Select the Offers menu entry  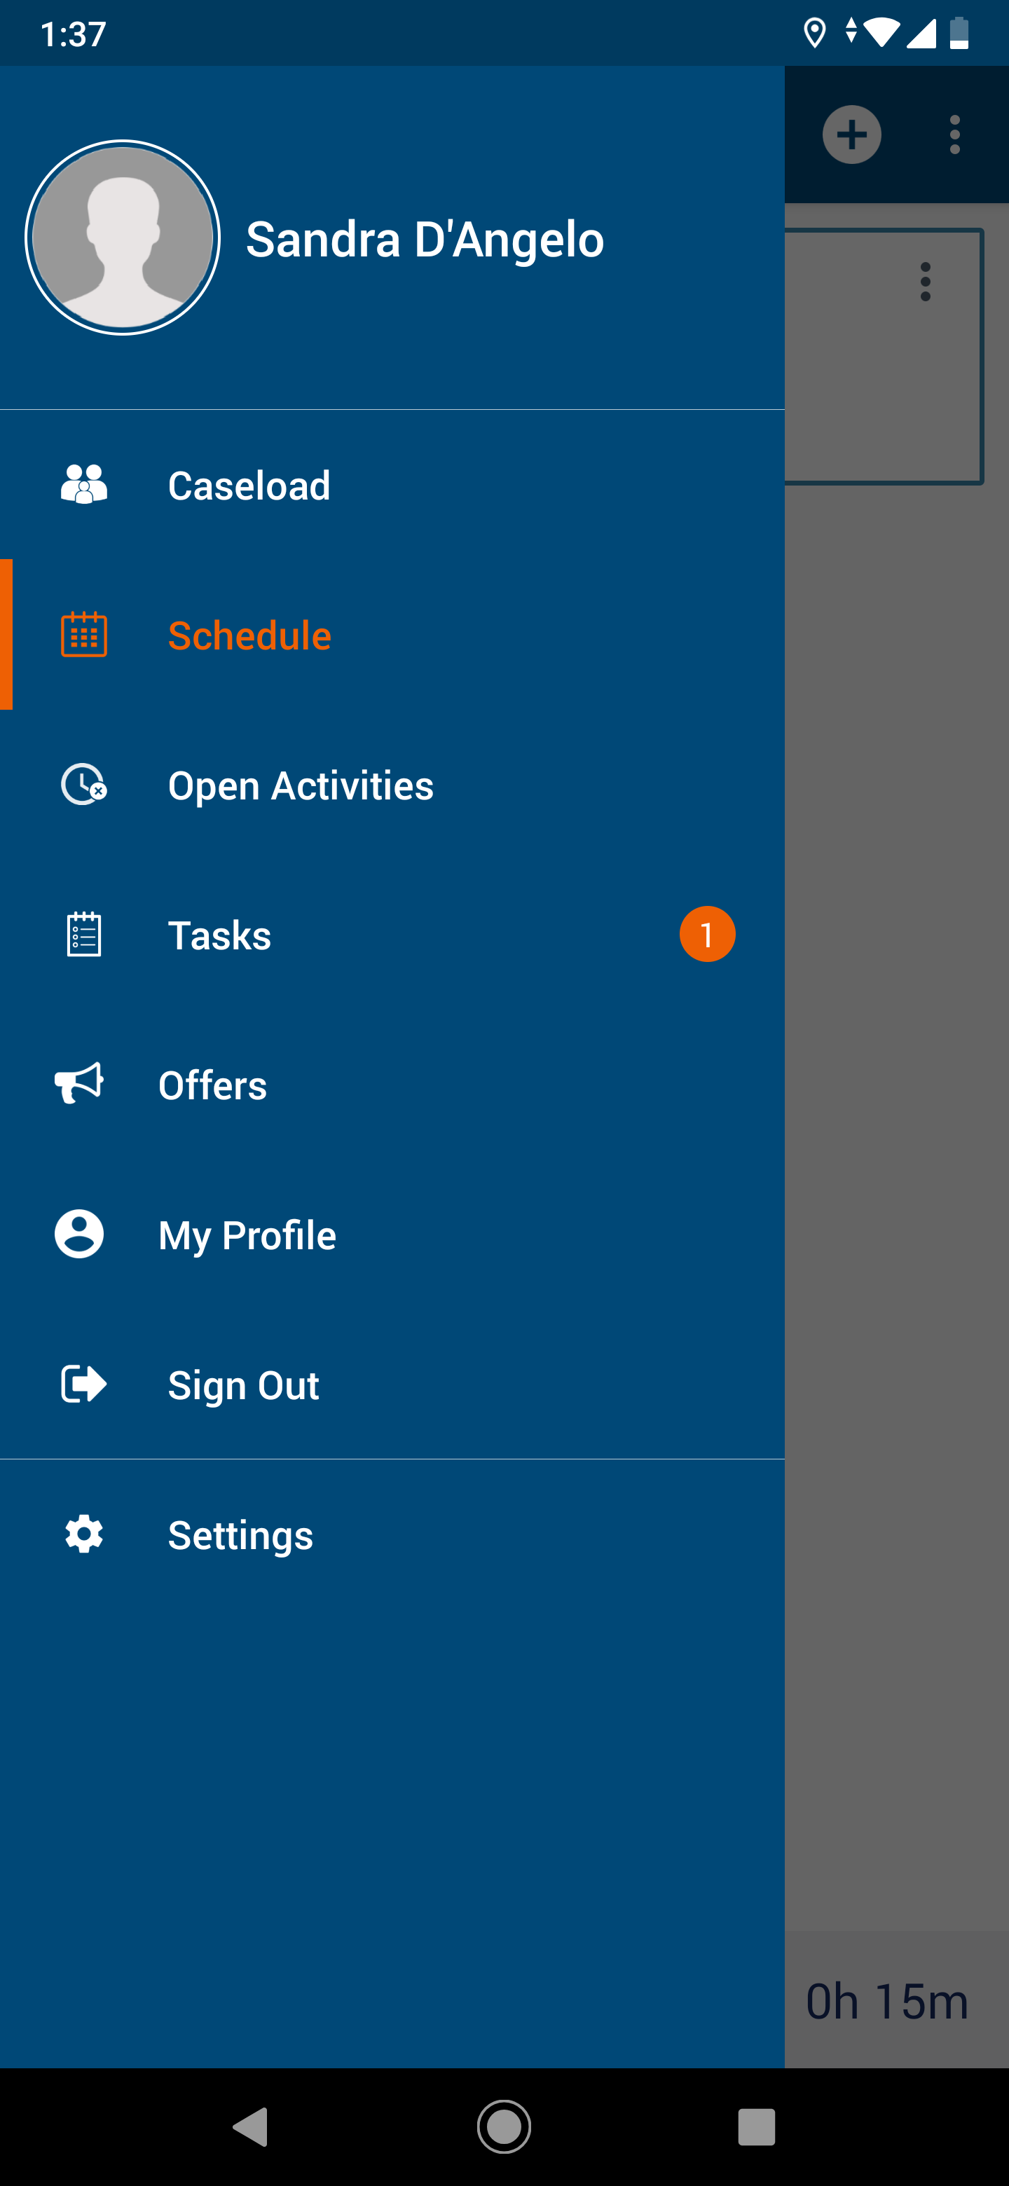pyautogui.click(x=212, y=1085)
